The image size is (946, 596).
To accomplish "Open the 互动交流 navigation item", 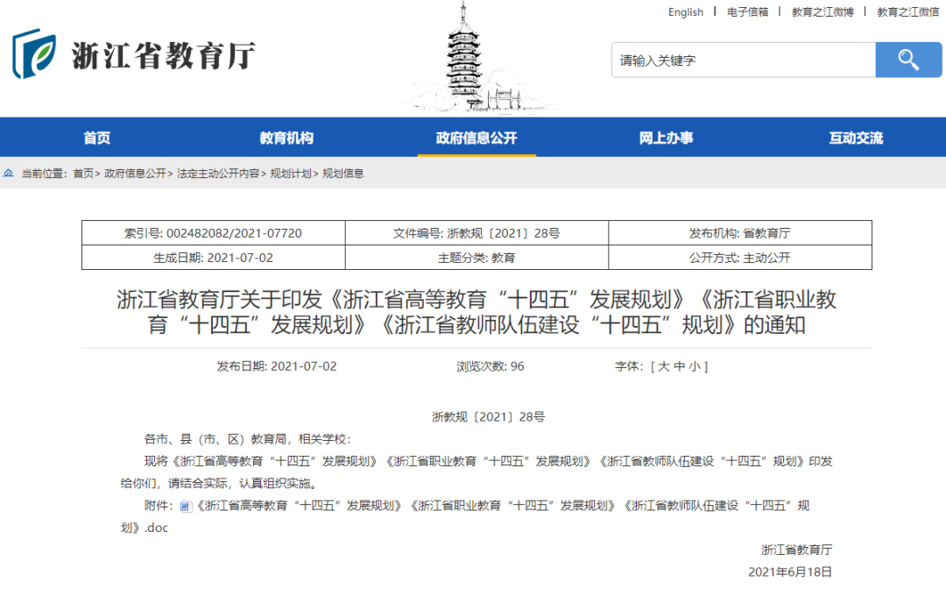I will 855,137.
